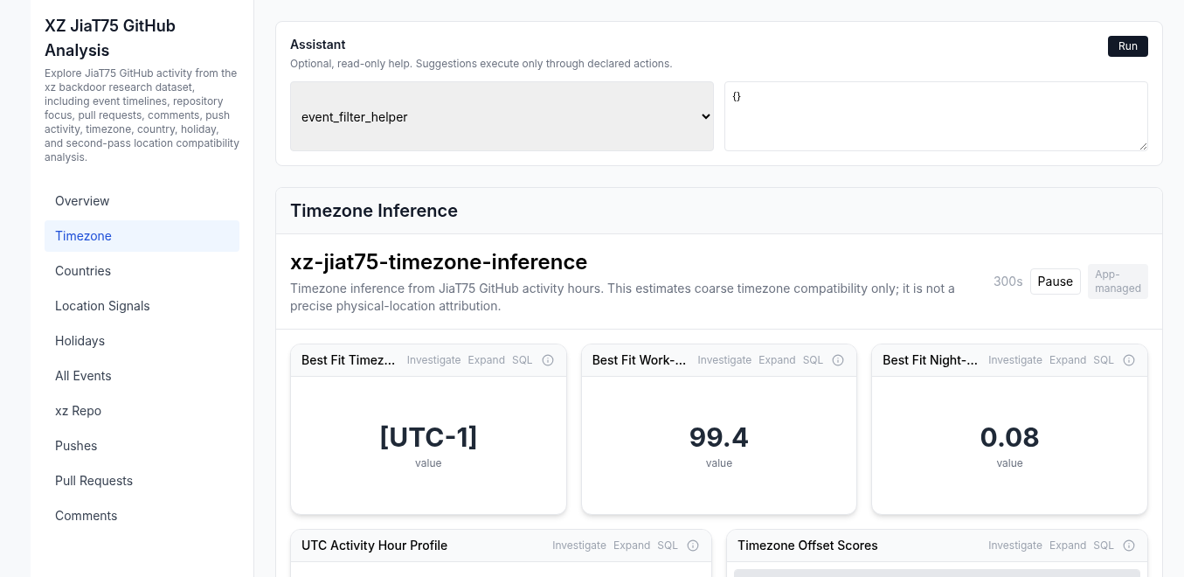Open Location Signals page
Image resolution: width=1184 pixels, height=577 pixels.
[x=142, y=306]
